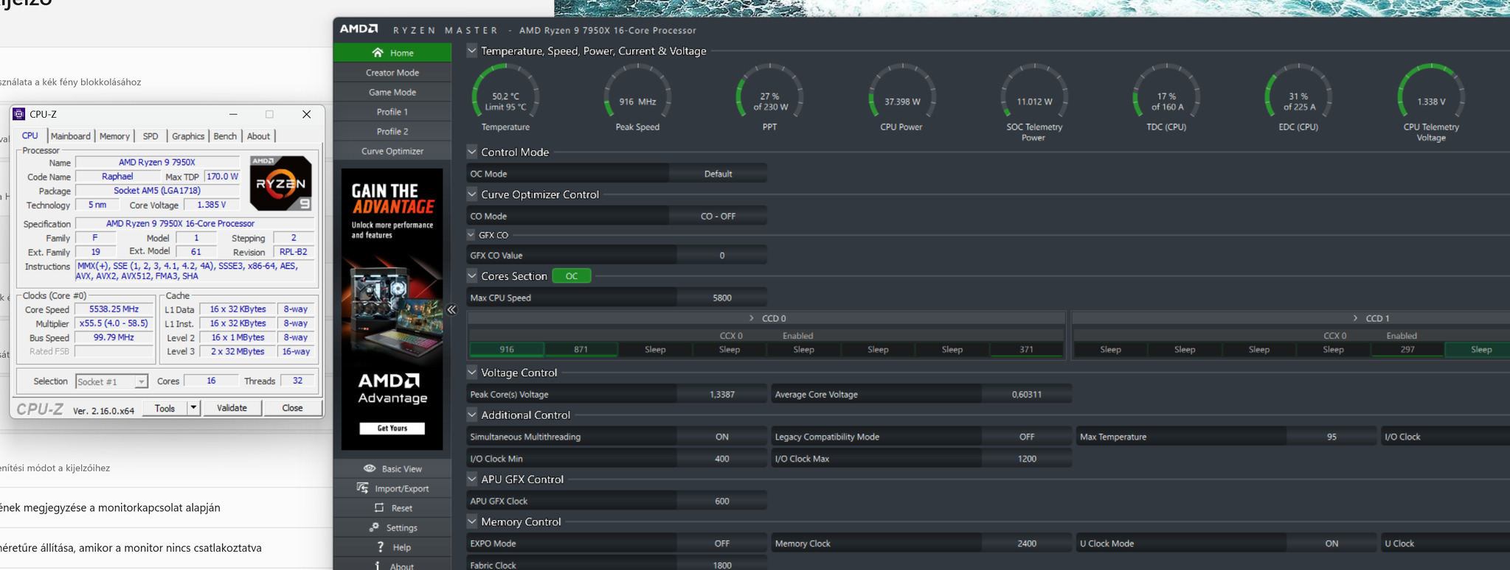
Task: Click the Max Temperature 95 field
Action: pyautogui.click(x=1331, y=437)
